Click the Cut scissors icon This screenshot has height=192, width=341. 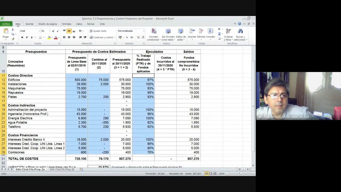point(13,30)
